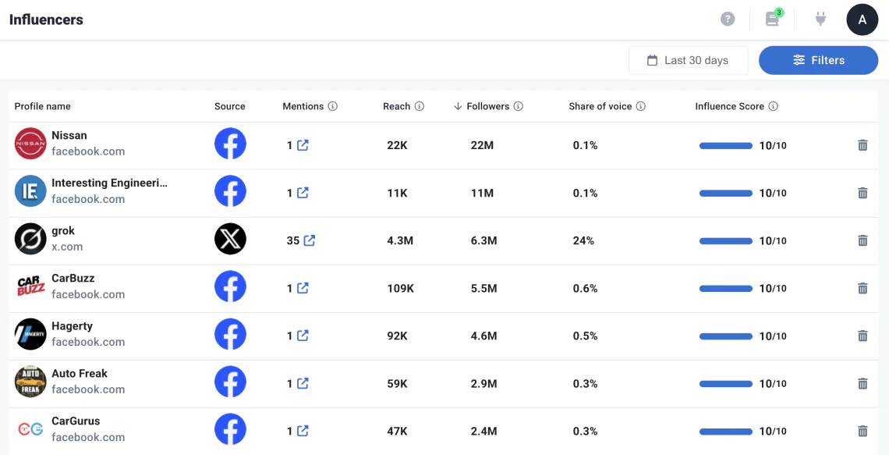Image resolution: width=889 pixels, height=455 pixels.
Task: Open the Filters panel
Action: tap(818, 60)
